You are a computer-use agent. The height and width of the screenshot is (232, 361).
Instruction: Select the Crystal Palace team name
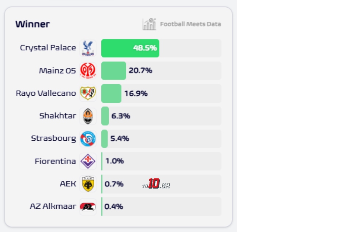(48, 48)
